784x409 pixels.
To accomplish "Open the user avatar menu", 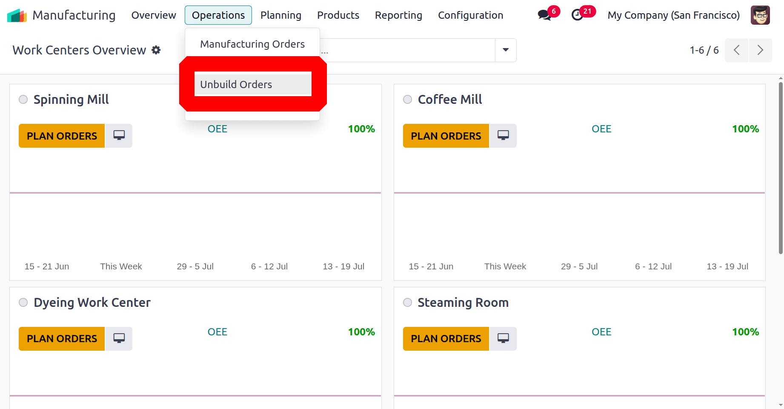I will pyautogui.click(x=760, y=15).
